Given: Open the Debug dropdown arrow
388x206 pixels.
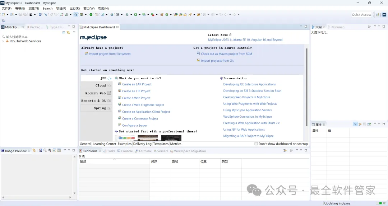Looking at the screenshot, I should [131, 15].
